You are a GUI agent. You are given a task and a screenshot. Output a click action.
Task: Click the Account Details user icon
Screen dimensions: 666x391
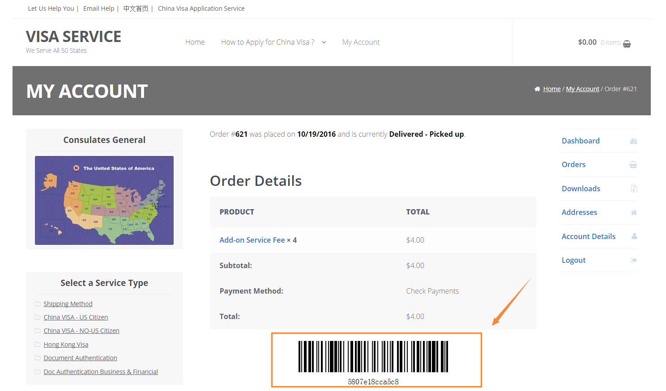634,236
